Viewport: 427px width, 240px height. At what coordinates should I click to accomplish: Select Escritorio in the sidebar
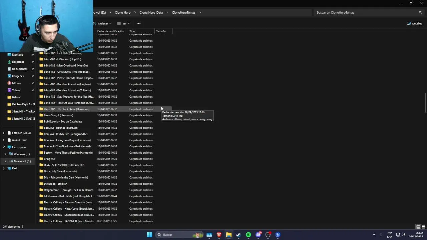pyautogui.click(x=17, y=55)
